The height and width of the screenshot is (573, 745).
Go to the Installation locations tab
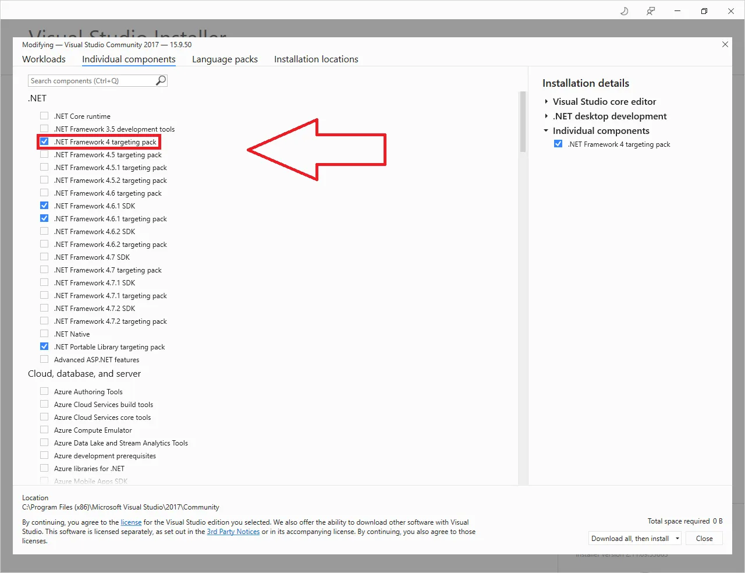click(316, 59)
